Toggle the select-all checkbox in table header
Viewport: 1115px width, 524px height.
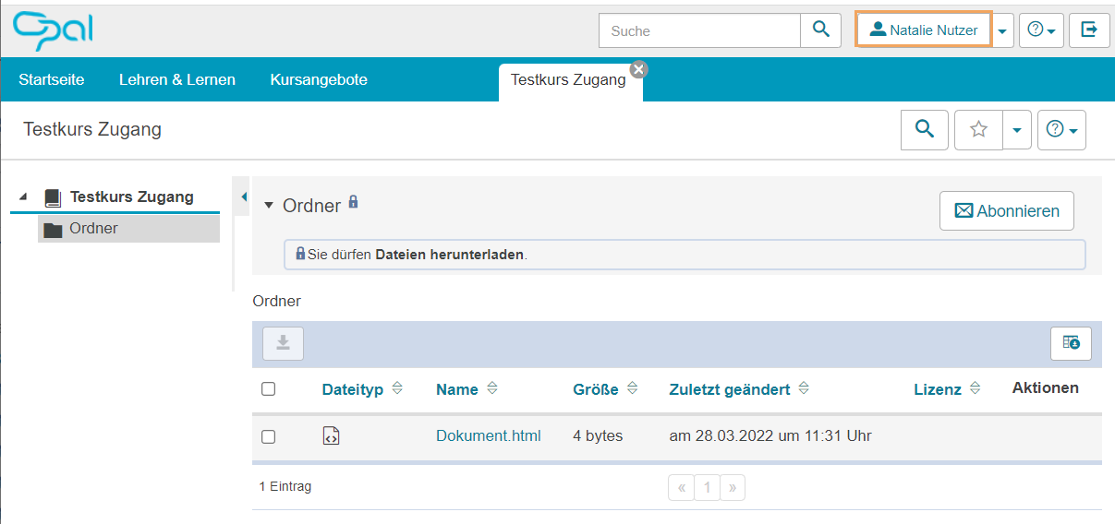coord(268,389)
